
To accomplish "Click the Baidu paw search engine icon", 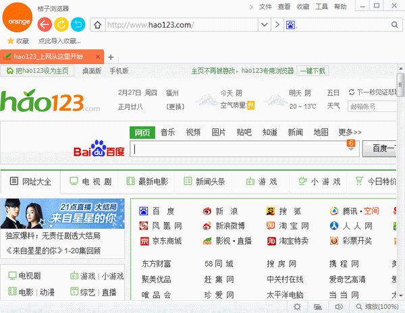I will tap(290, 25).
